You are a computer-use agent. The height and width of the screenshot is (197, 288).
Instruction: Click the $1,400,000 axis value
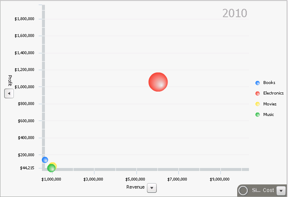pyautogui.click(x=24, y=53)
